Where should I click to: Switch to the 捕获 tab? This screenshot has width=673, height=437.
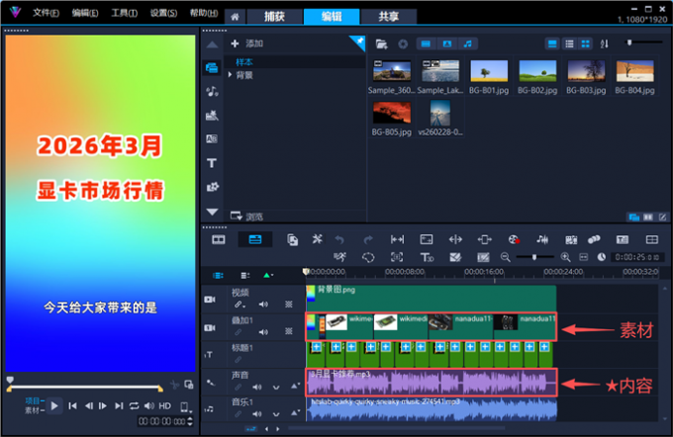[x=275, y=16]
